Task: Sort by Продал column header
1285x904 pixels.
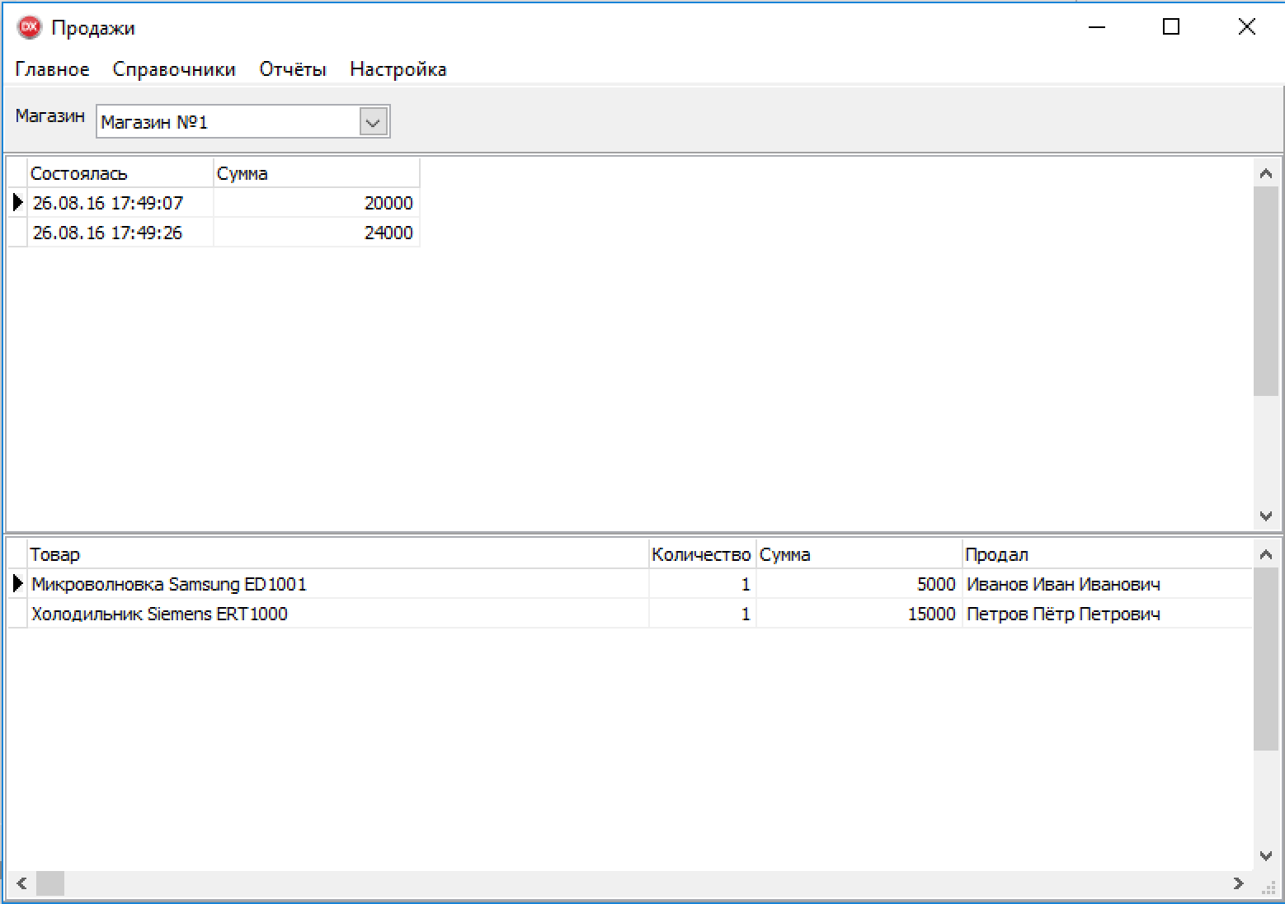Action: [x=1108, y=554]
